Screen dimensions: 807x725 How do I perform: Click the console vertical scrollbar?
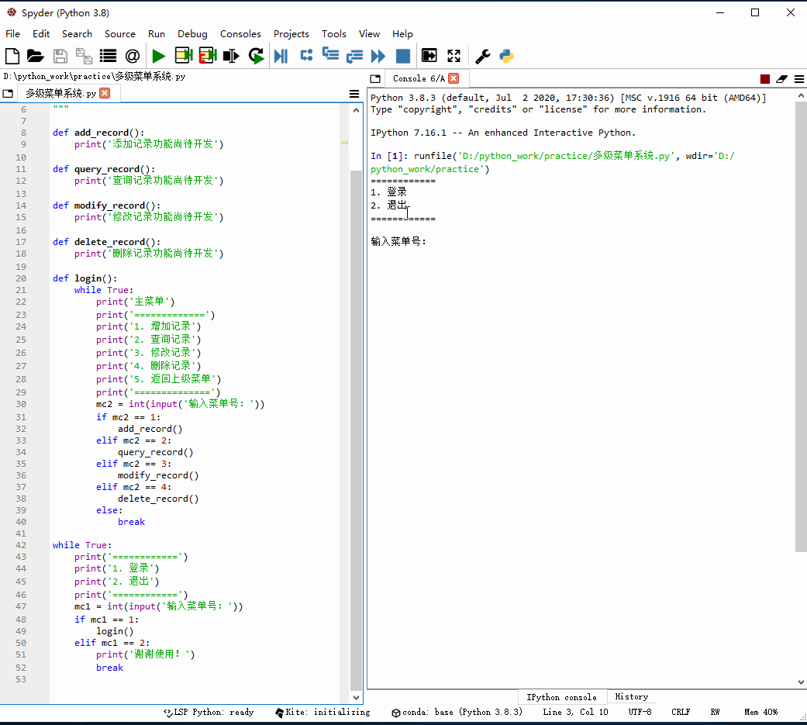click(801, 326)
